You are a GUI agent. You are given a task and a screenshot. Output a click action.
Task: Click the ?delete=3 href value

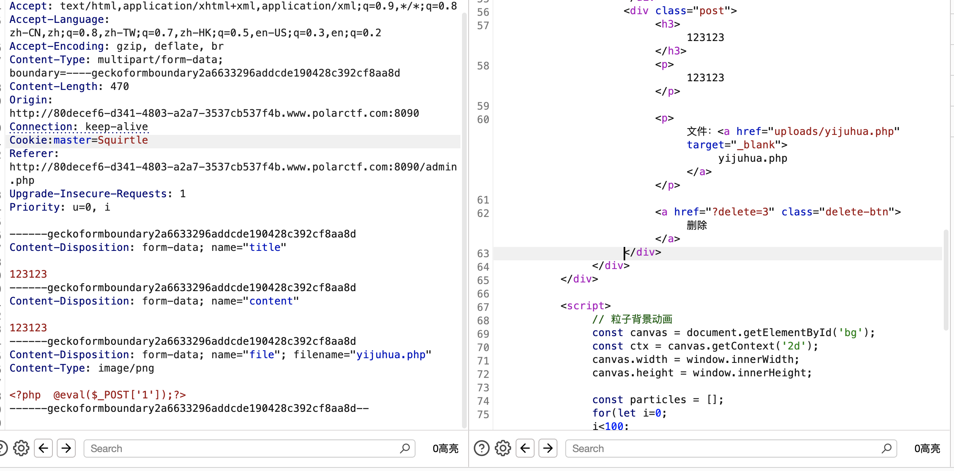[x=740, y=212]
